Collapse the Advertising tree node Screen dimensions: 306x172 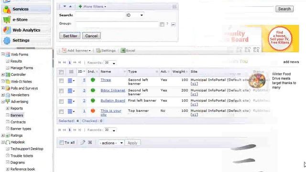pos(3,102)
